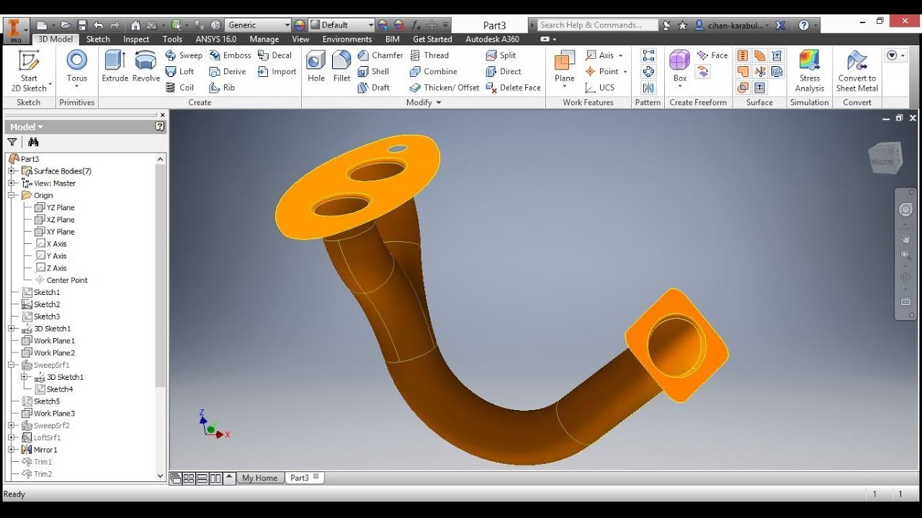This screenshot has height=518, width=922.
Task: Apply a Decal
Action: click(274, 55)
